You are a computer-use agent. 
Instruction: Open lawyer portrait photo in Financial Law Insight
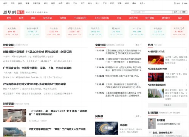click(152, 123)
